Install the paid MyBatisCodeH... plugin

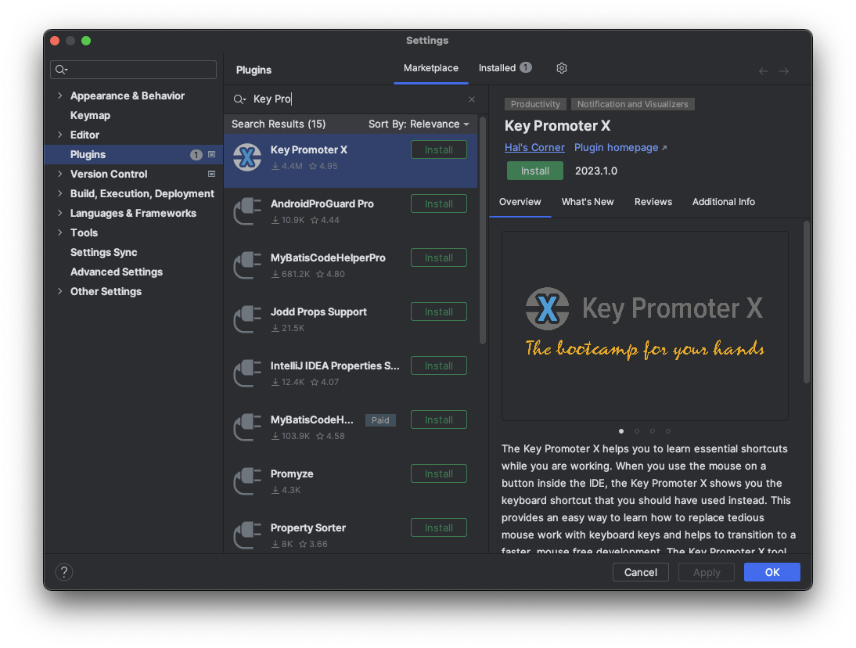click(438, 420)
